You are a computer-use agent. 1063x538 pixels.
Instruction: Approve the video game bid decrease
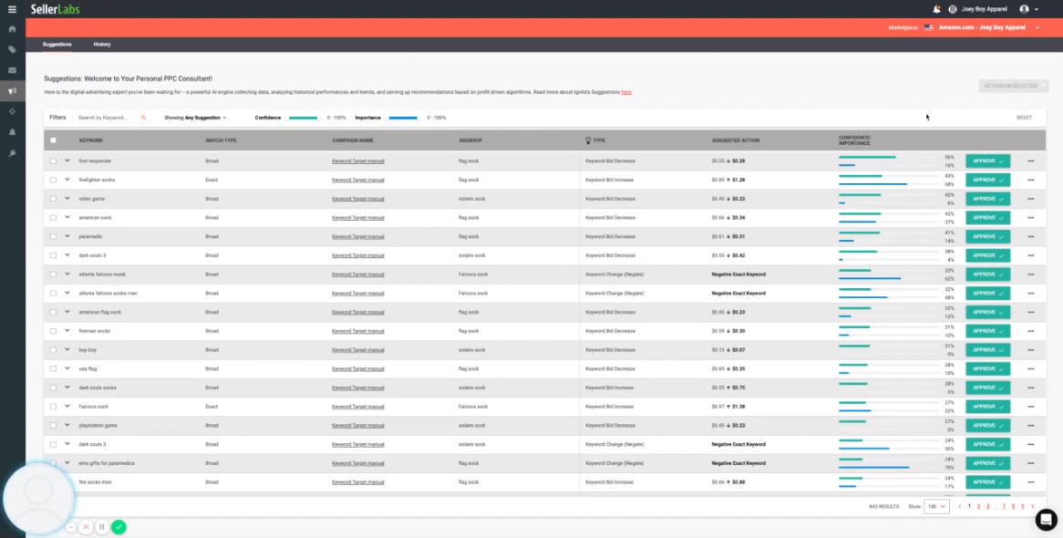[x=987, y=199]
